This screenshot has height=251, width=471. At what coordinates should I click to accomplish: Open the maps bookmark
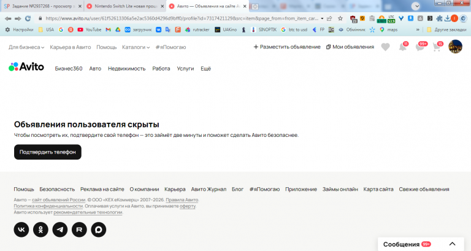point(388,29)
